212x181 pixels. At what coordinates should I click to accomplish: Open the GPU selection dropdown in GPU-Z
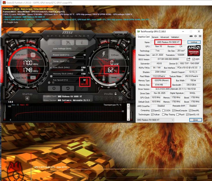coord(155,120)
